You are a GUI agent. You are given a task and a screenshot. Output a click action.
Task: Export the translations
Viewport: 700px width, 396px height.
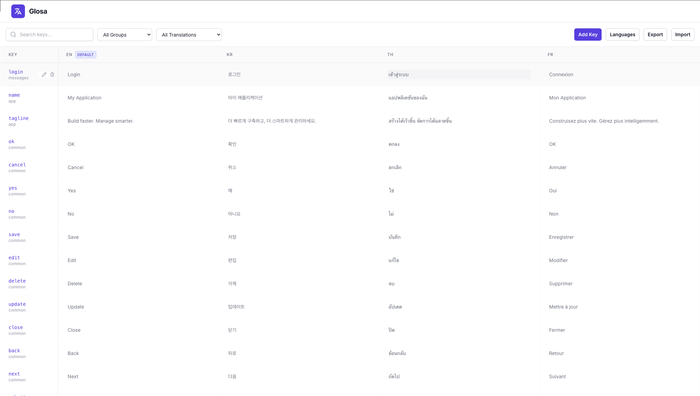[x=655, y=35]
